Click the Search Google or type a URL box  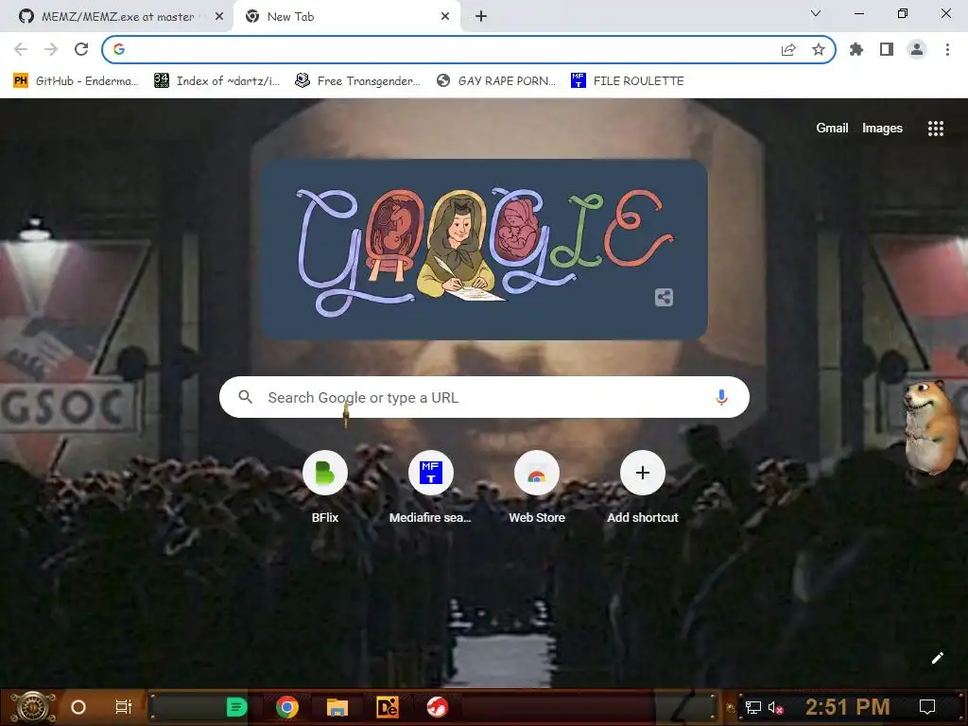click(x=484, y=398)
